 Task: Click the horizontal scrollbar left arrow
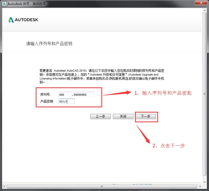click(x=4, y=187)
